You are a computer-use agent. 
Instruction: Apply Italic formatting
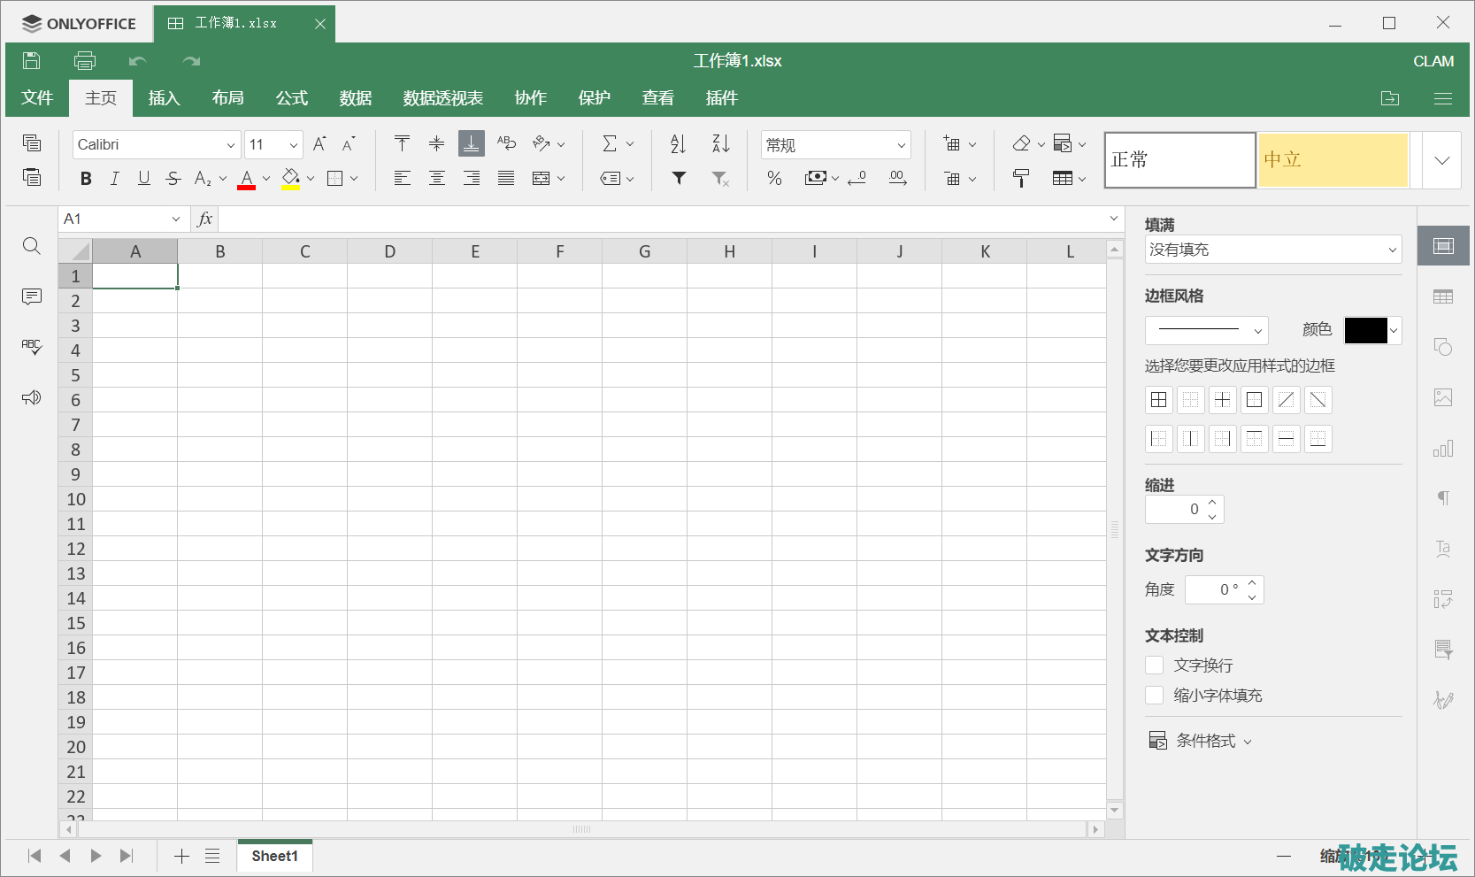point(115,179)
